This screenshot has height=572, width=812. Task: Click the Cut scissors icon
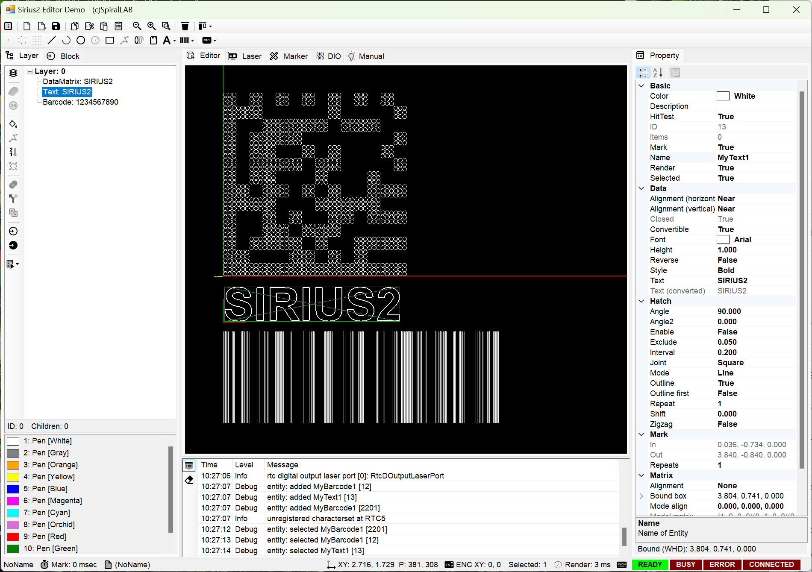(89, 26)
